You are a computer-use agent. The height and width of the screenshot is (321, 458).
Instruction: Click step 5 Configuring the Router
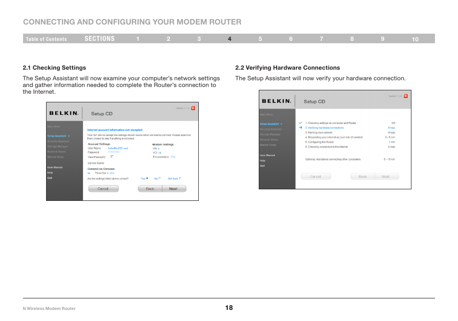tap(320, 142)
